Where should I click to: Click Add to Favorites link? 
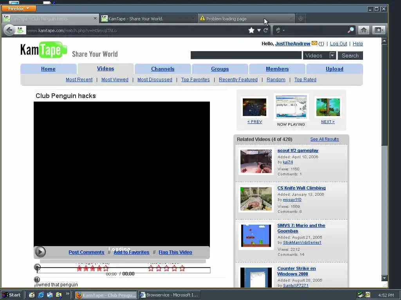[x=132, y=252]
